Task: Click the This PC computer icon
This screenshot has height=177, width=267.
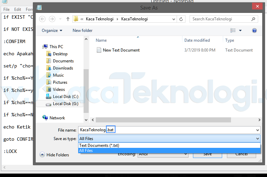Action: tap(45, 46)
